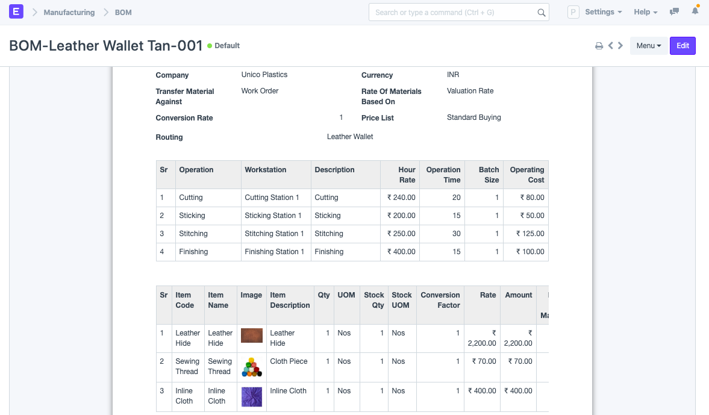Click the user avatar P icon
The image size is (709, 415).
573,12
